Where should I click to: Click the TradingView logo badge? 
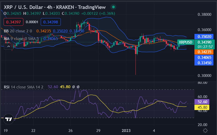(8, 119)
